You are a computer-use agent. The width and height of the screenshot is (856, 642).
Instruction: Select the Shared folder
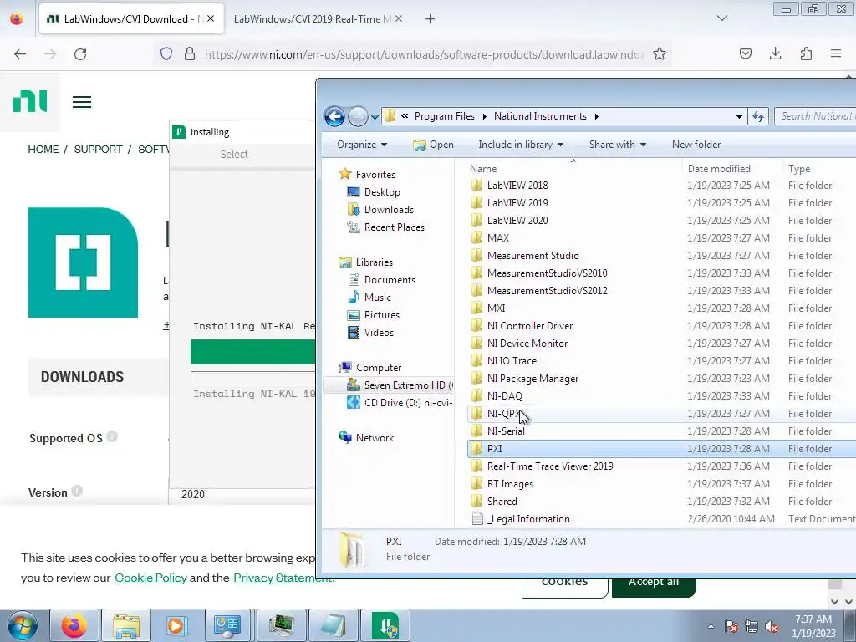click(502, 502)
